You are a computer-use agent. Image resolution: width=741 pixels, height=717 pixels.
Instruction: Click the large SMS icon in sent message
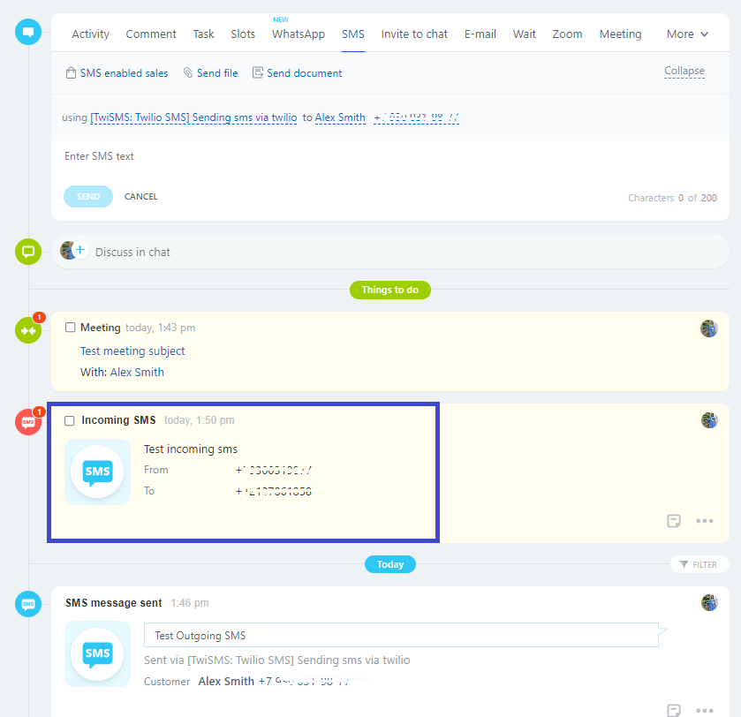pos(97,653)
